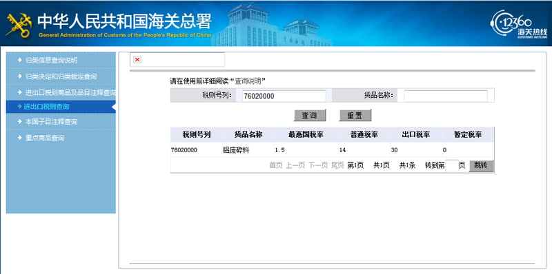Open 进出口税则商品及品目注释查询 menu item
552x274 pixels.
coord(70,92)
